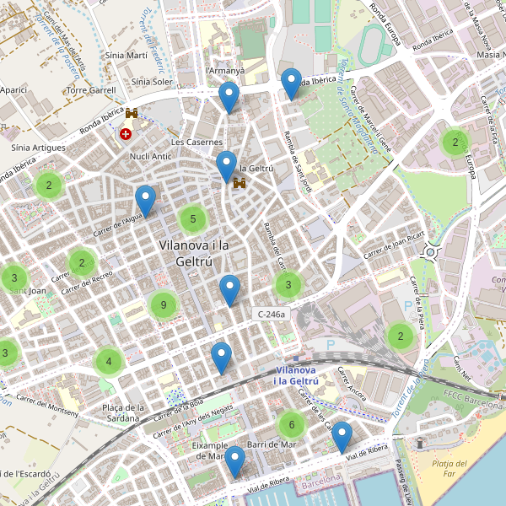
Task: Select the Torre Garrell label
Action: coord(91,90)
